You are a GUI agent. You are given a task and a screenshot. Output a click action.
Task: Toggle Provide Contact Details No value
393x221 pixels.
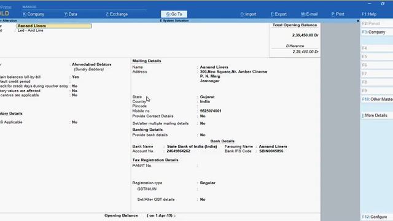(203, 116)
